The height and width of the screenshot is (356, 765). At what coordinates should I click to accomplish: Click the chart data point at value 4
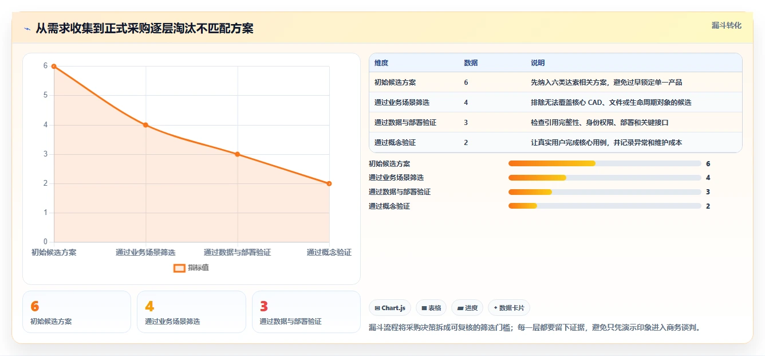pyautogui.click(x=145, y=125)
